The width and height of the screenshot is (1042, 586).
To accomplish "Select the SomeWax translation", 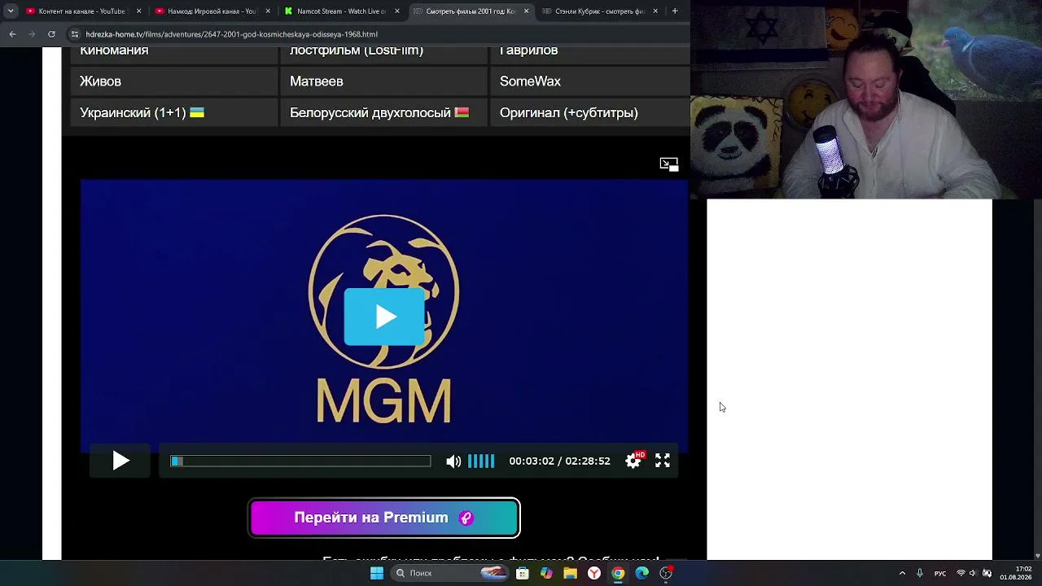I will coord(590,81).
